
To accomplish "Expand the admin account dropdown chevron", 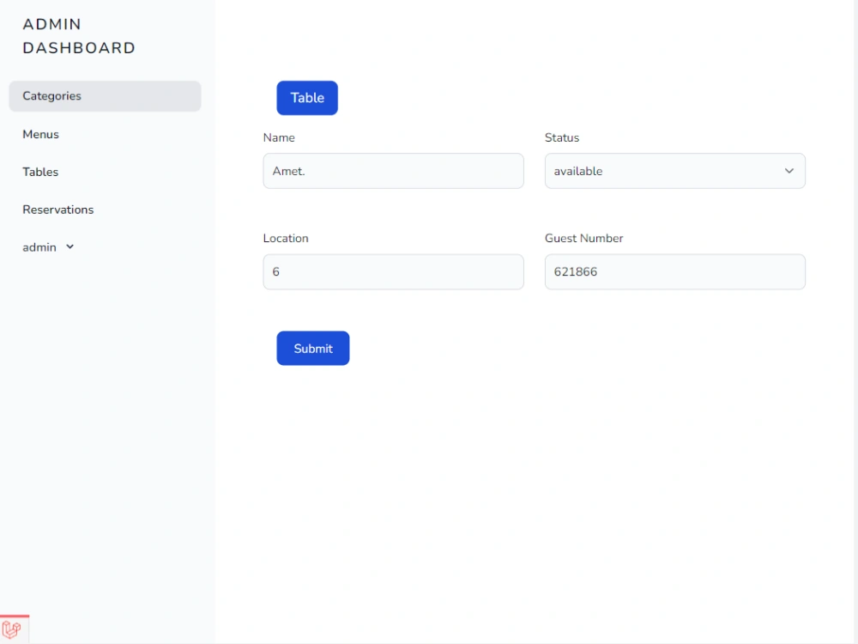I will 69,247.
